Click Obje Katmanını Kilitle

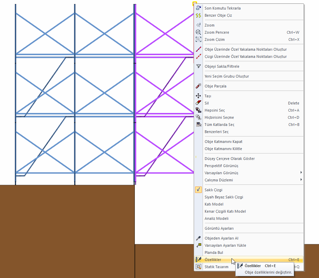(223, 149)
